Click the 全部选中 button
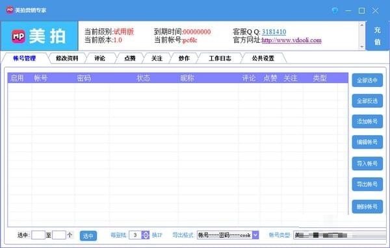The width and height of the screenshot is (390, 248). point(367,81)
